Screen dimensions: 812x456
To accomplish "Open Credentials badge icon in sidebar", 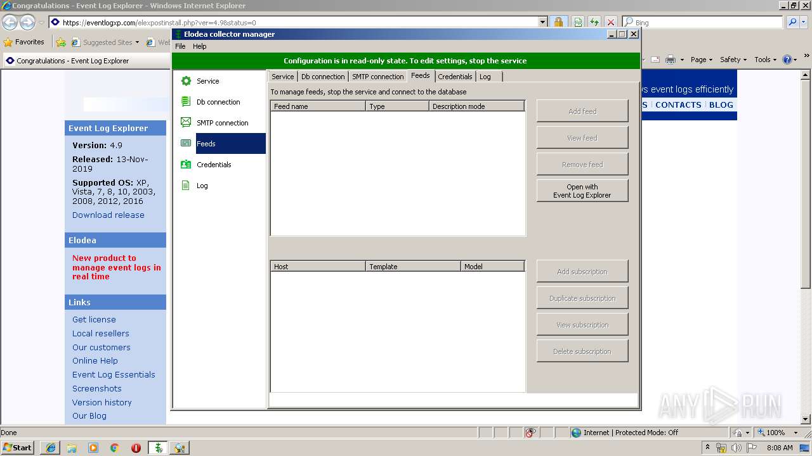I will [x=186, y=164].
